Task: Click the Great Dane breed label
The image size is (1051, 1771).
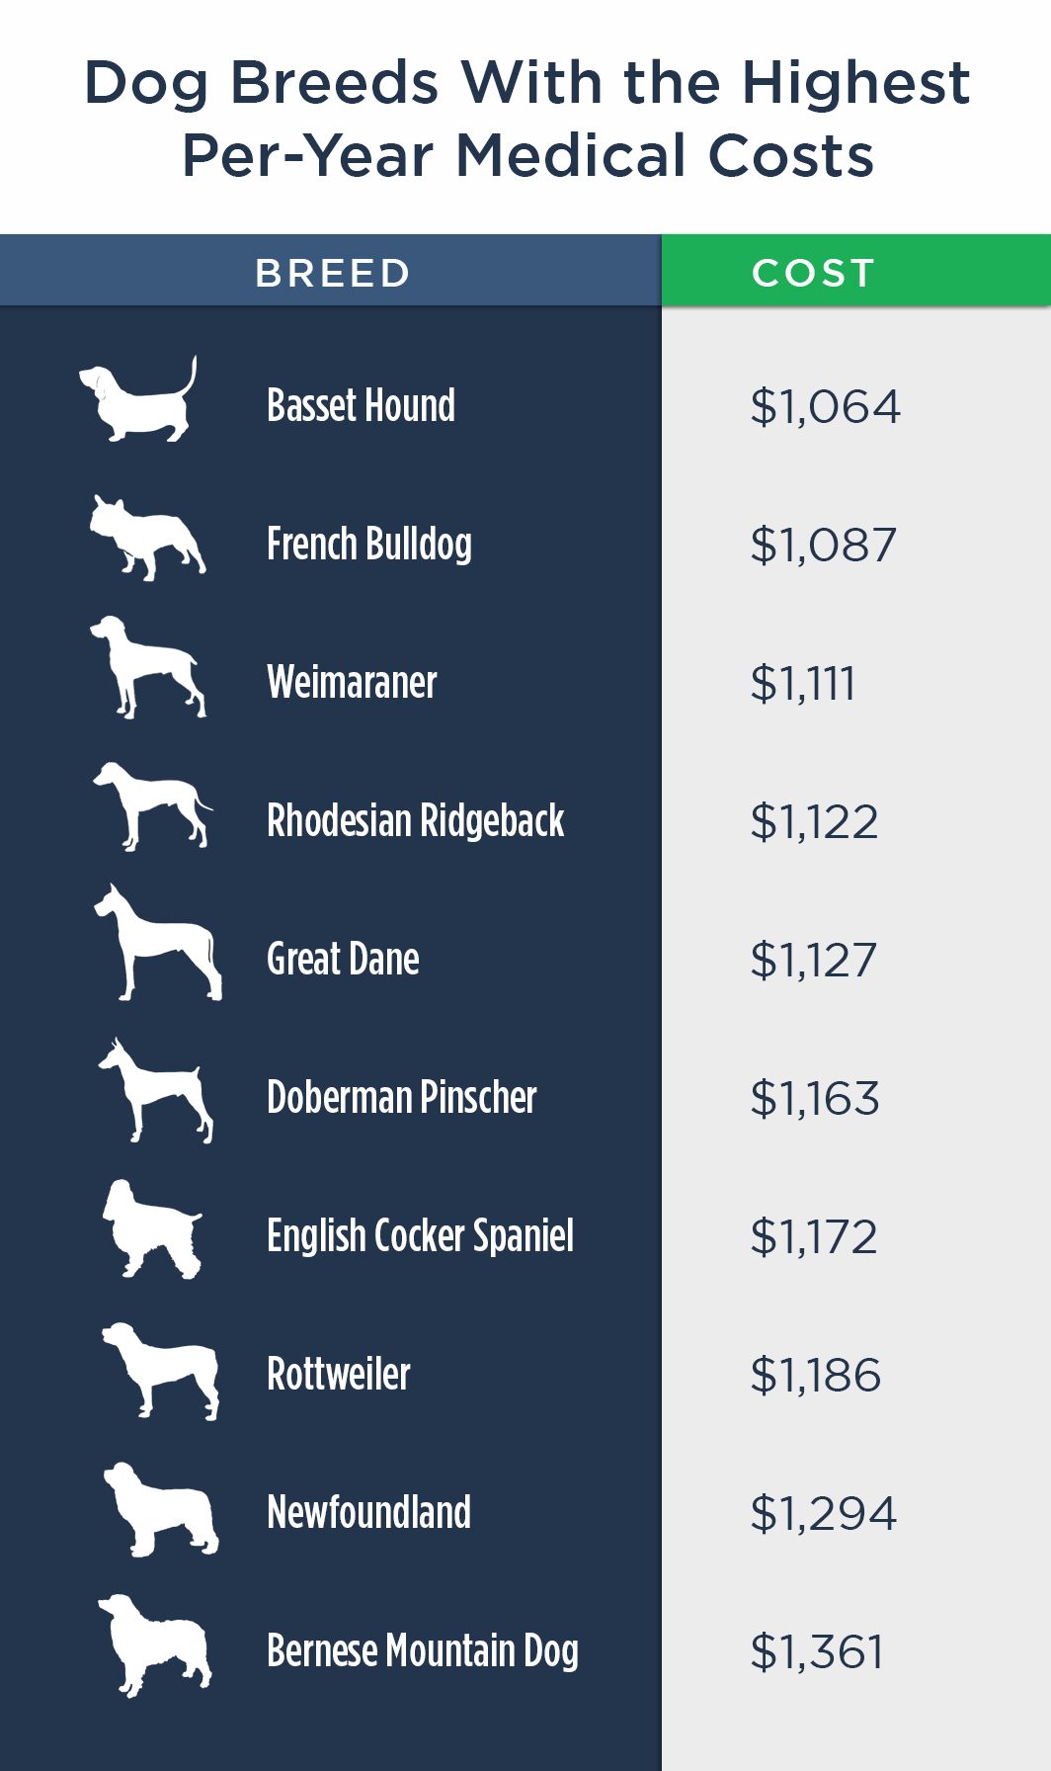Action: 343,959
